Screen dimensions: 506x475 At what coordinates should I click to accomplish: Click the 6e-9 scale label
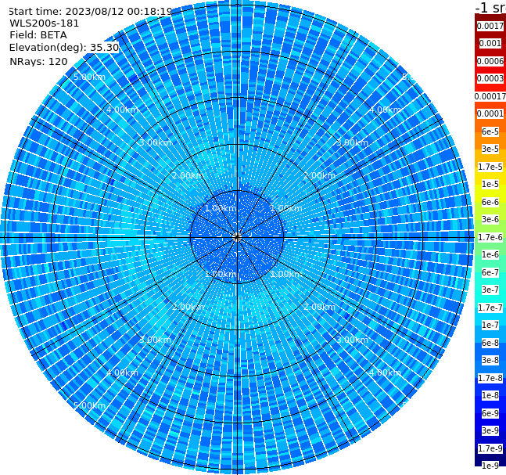[x=490, y=413]
